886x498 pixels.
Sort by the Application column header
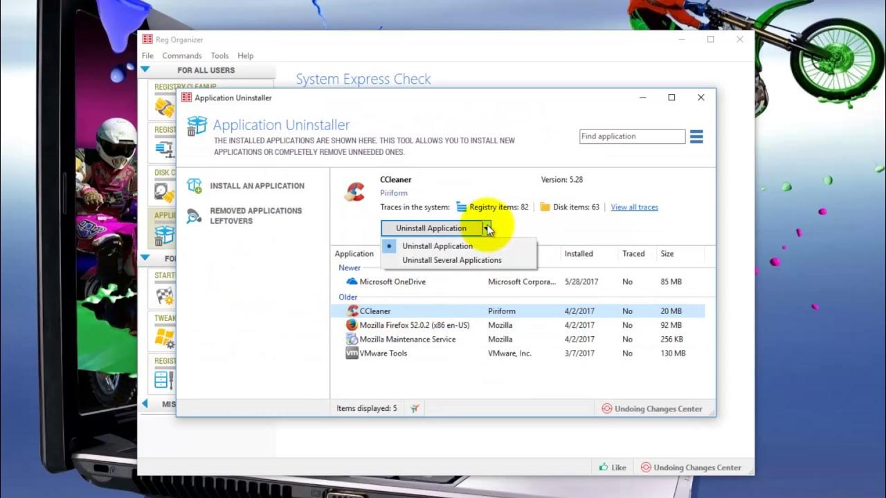tap(354, 254)
